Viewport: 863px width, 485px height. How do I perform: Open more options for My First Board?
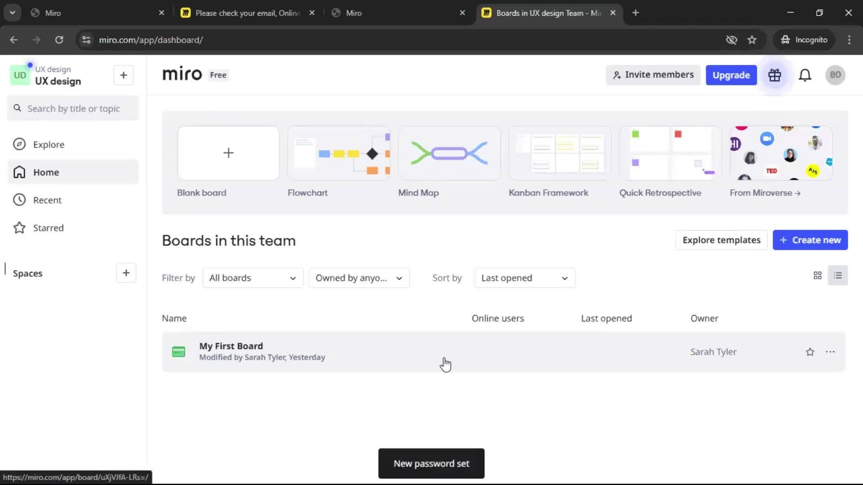click(x=830, y=352)
